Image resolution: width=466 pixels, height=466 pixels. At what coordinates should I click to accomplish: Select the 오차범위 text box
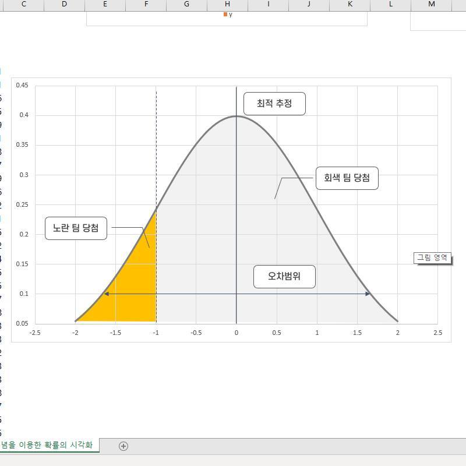pyautogui.click(x=284, y=276)
